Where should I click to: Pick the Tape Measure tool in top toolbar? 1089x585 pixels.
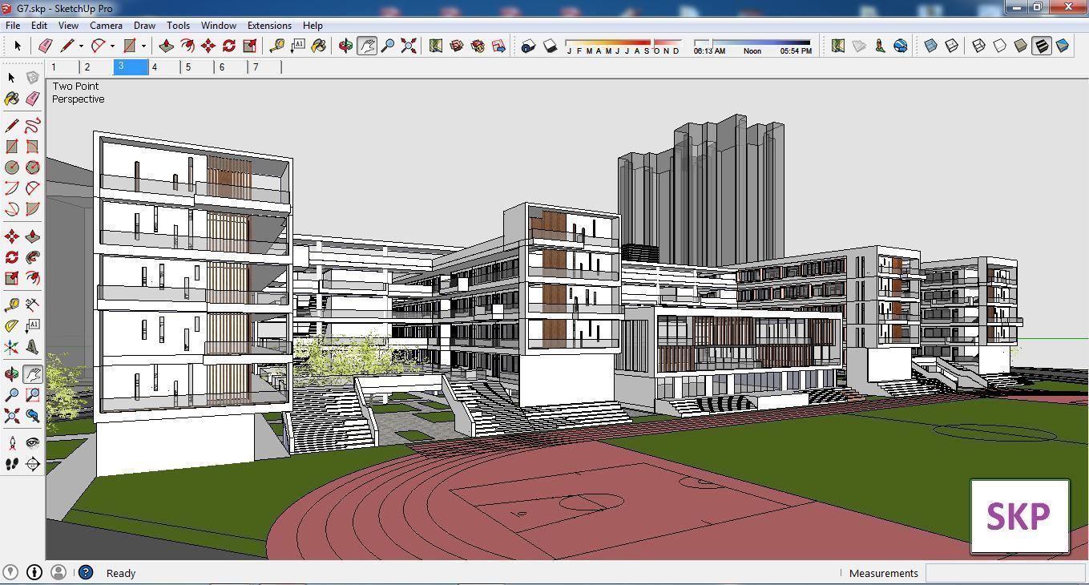click(277, 46)
